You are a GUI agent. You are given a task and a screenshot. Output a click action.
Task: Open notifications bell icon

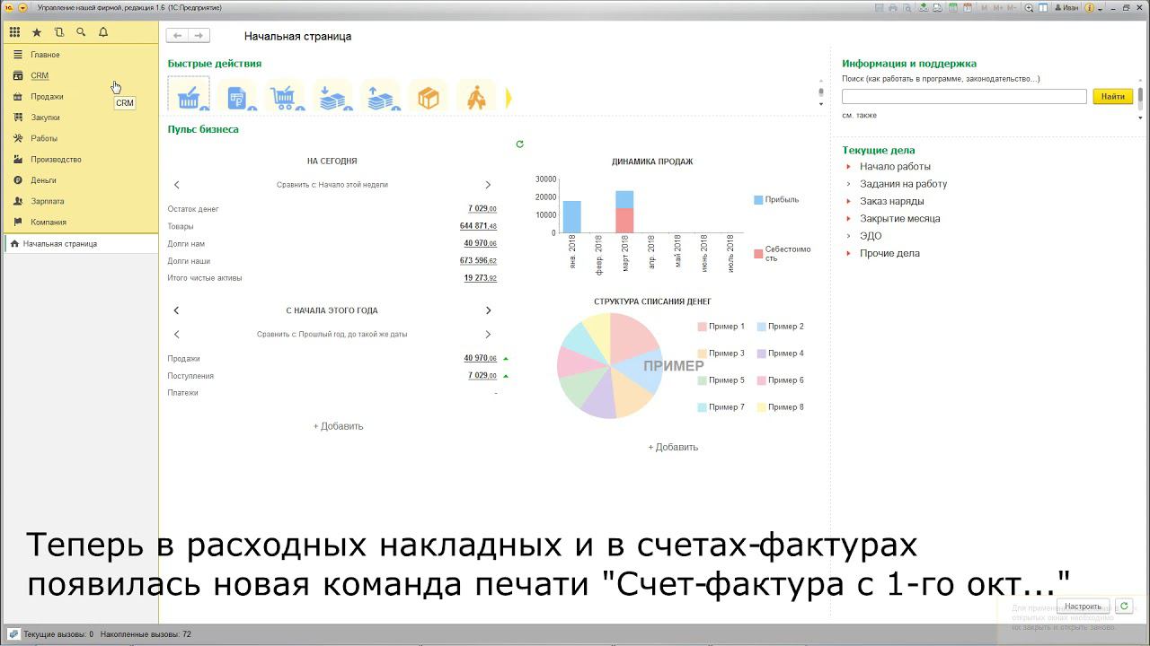point(103,32)
